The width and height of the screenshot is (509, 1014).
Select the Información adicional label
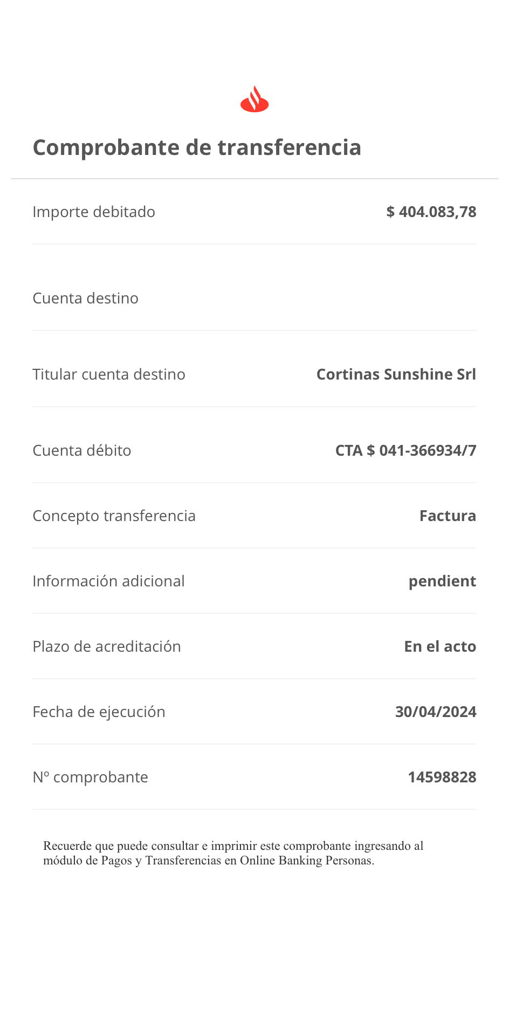(x=108, y=581)
